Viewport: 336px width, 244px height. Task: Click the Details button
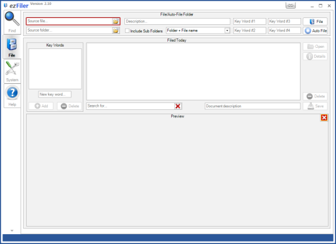315,56
